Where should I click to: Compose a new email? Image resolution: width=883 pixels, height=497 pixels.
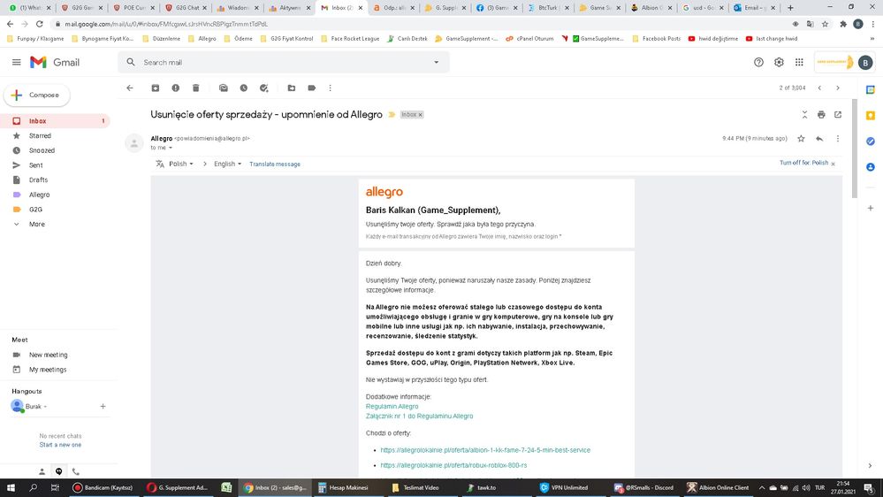pyautogui.click(x=36, y=96)
